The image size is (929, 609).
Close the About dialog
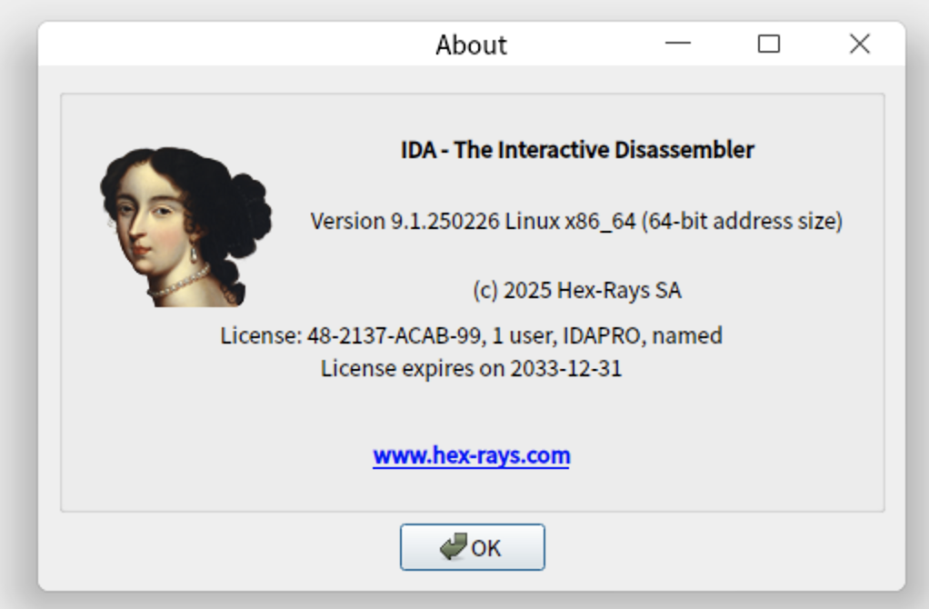point(860,44)
